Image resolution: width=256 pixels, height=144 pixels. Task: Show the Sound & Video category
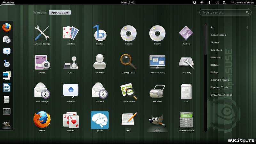point(220,80)
